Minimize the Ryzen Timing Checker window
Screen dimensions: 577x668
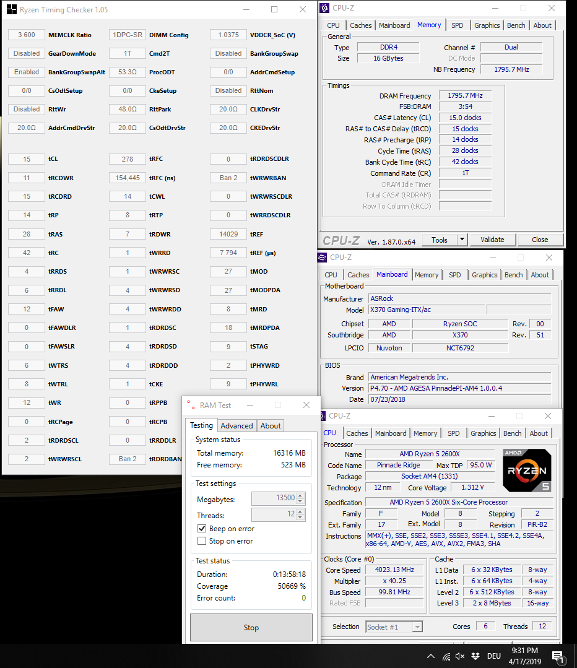pos(246,9)
